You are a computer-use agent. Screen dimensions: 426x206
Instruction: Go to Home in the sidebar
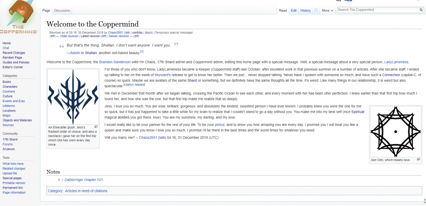(6, 43)
